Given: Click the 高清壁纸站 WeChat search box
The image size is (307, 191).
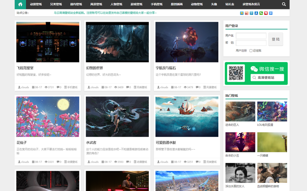Looking at the screenshot, I should pos(267,77).
